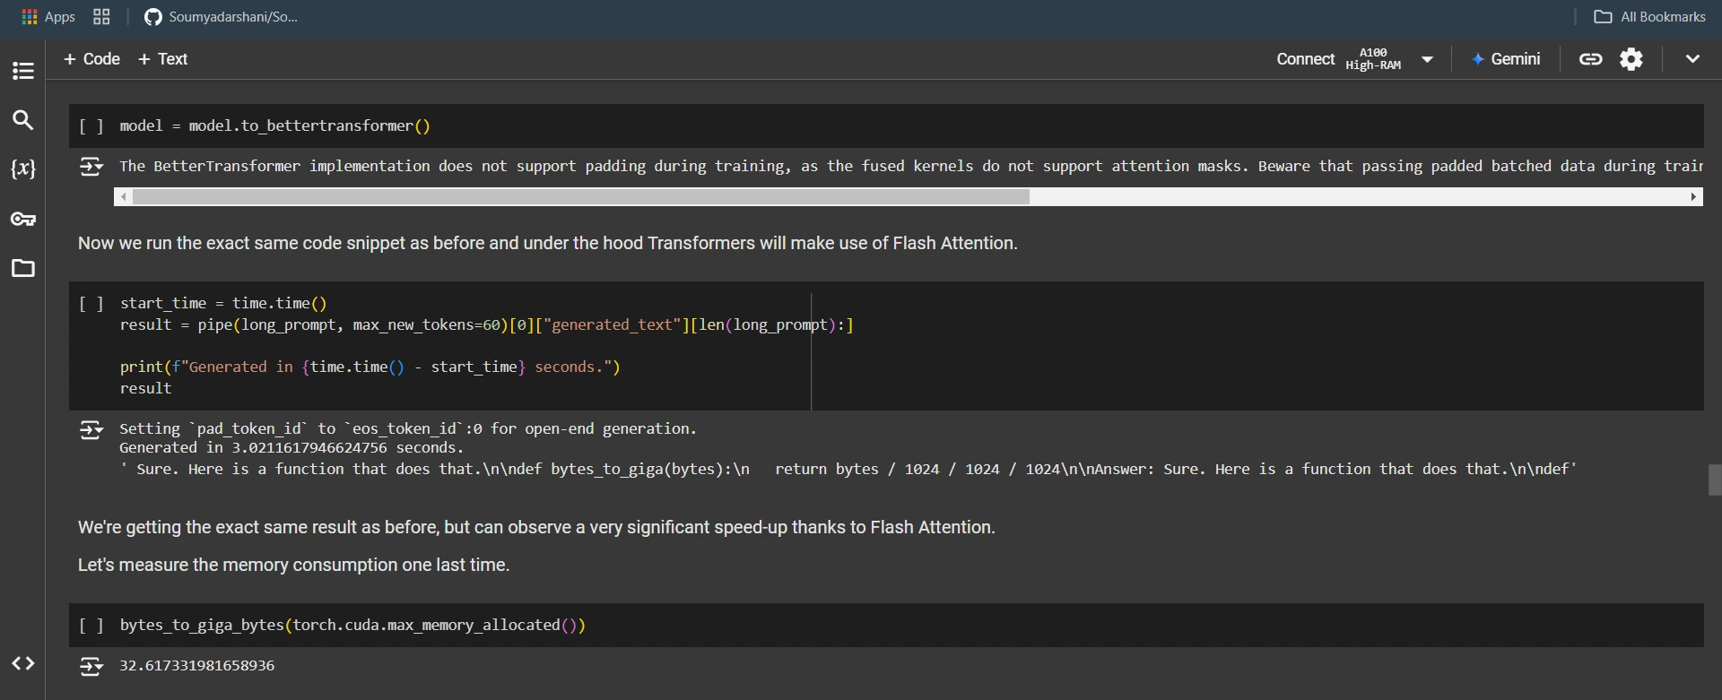Open the All Bookmarks folder

[x=1650, y=17]
